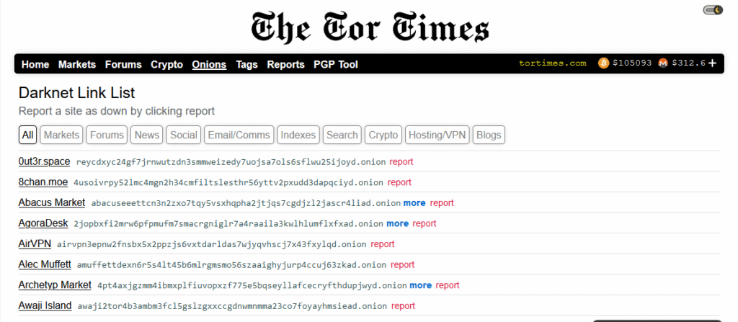Click the $105093 Bitcoin price

tap(632, 63)
